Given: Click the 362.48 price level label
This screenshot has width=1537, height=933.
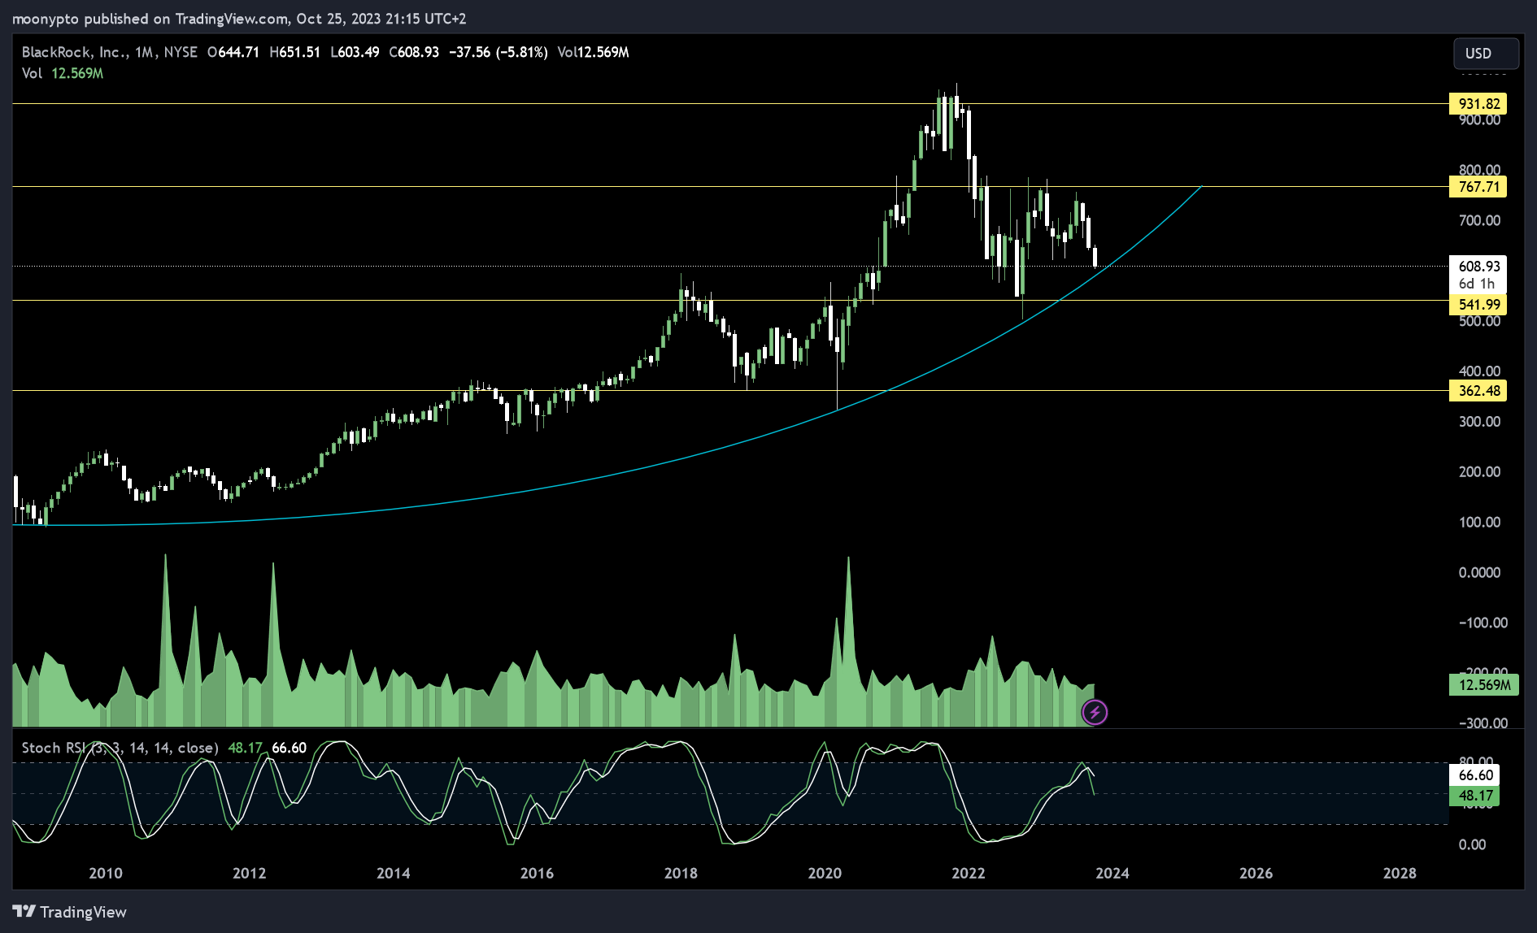Looking at the screenshot, I should (1478, 391).
